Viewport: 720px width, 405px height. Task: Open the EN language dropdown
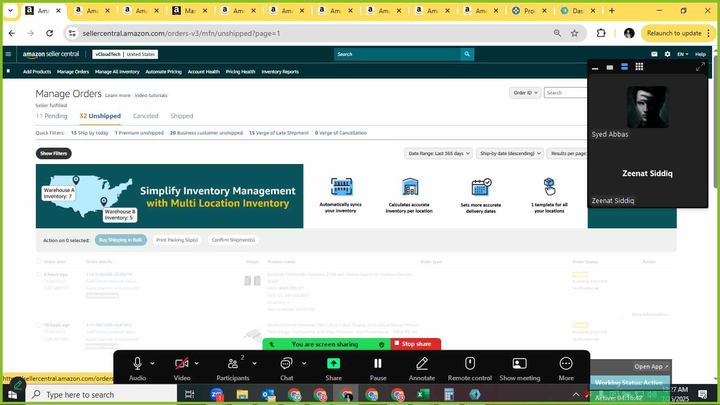(683, 54)
